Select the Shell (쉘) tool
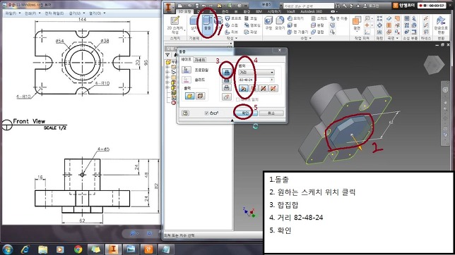Viewport: 455px width, 255px height. pos(292,25)
